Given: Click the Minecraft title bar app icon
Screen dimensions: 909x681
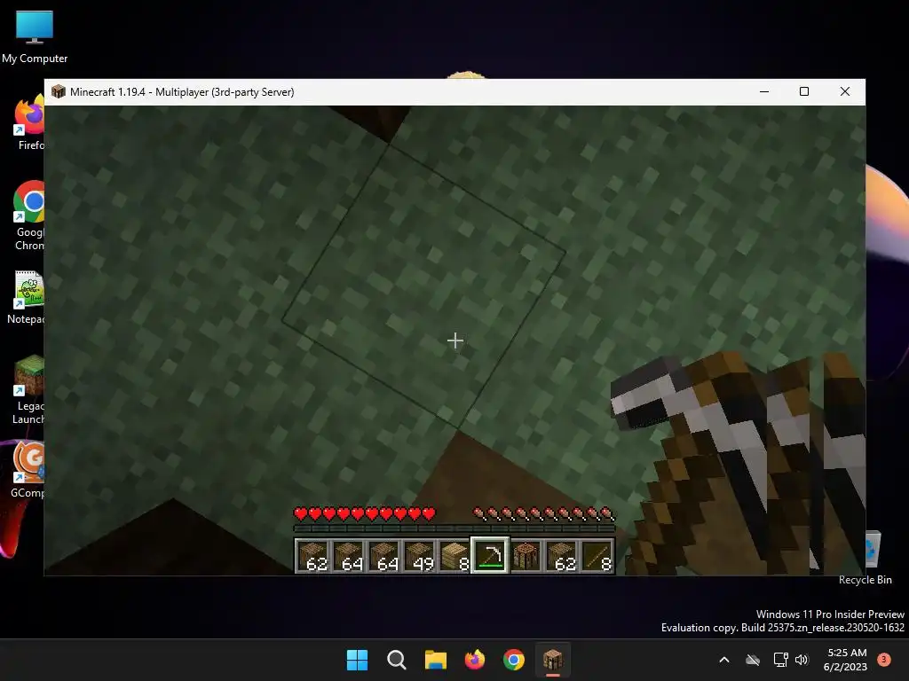Looking at the screenshot, I should [x=58, y=91].
